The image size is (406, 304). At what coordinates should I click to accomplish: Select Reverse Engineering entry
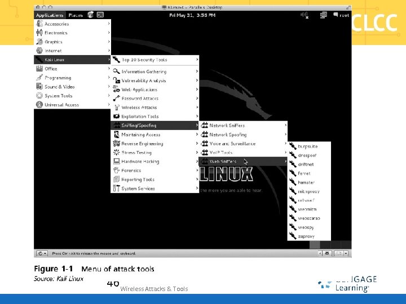click(x=155, y=144)
